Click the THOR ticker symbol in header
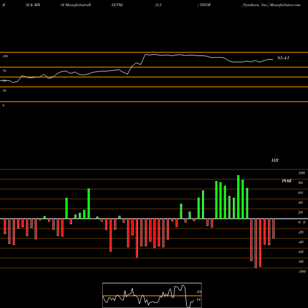Image resolution: width=308 pixels, height=308 pixels. 205,5
